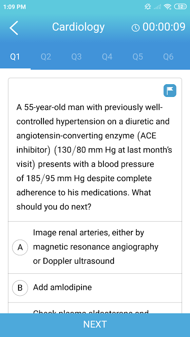Open the Q4 question tab
This screenshot has width=190, height=337.
click(107, 57)
